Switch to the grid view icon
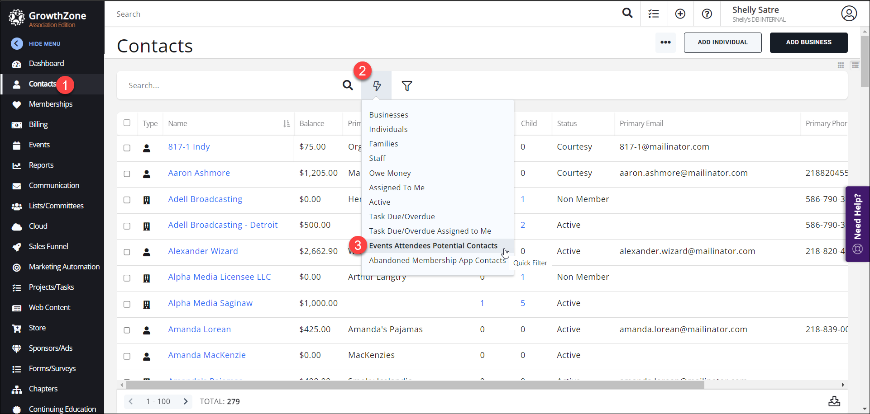 coord(841,66)
